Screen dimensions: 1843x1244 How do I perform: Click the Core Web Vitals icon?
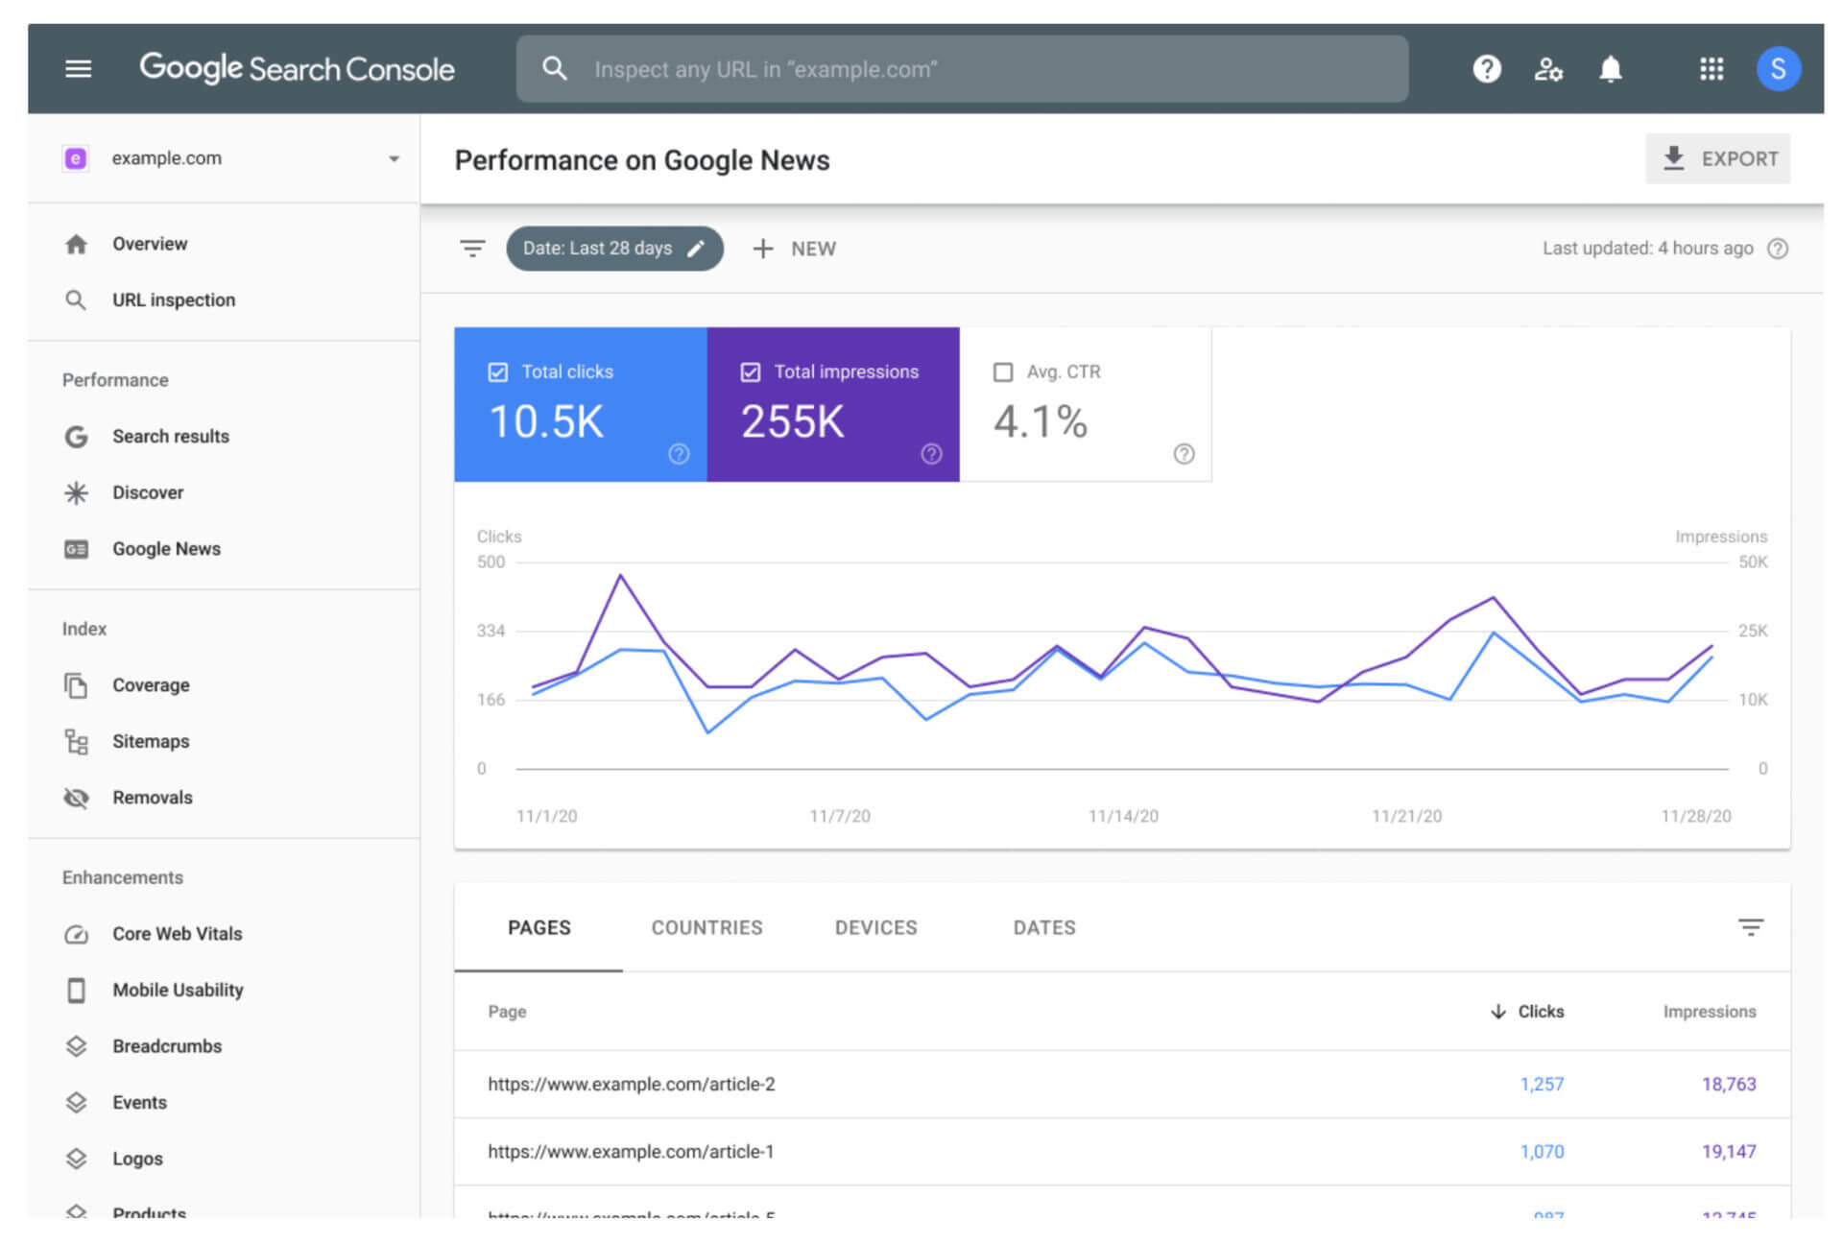coord(75,934)
